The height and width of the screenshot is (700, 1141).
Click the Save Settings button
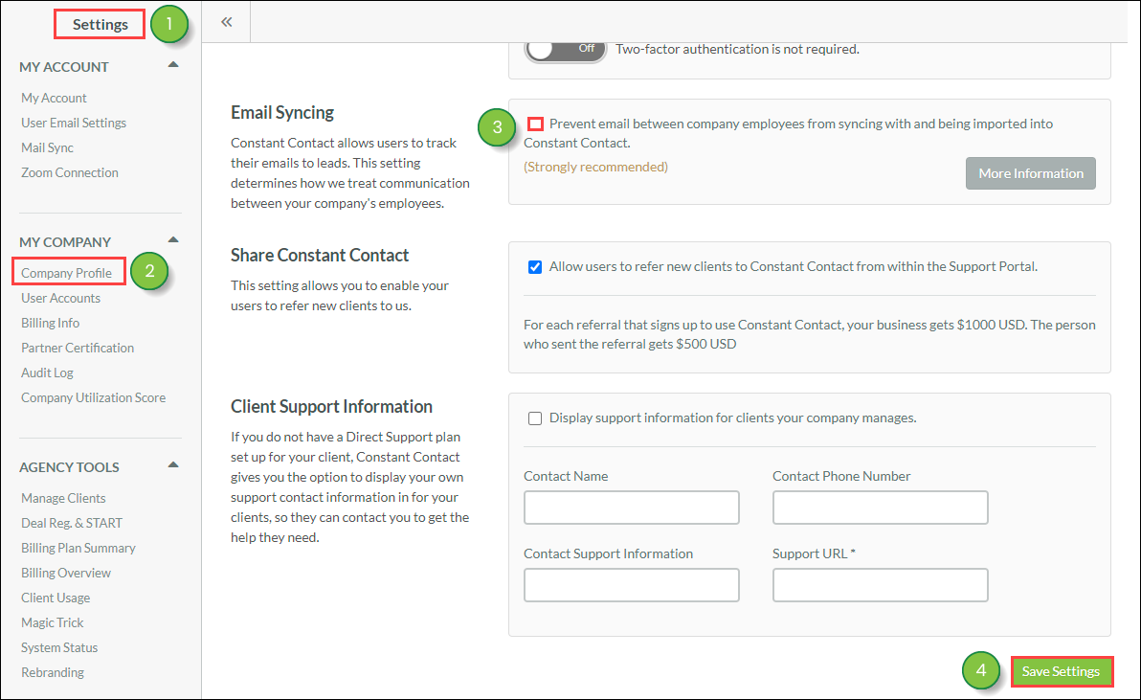pyautogui.click(x=1061, y=671)
